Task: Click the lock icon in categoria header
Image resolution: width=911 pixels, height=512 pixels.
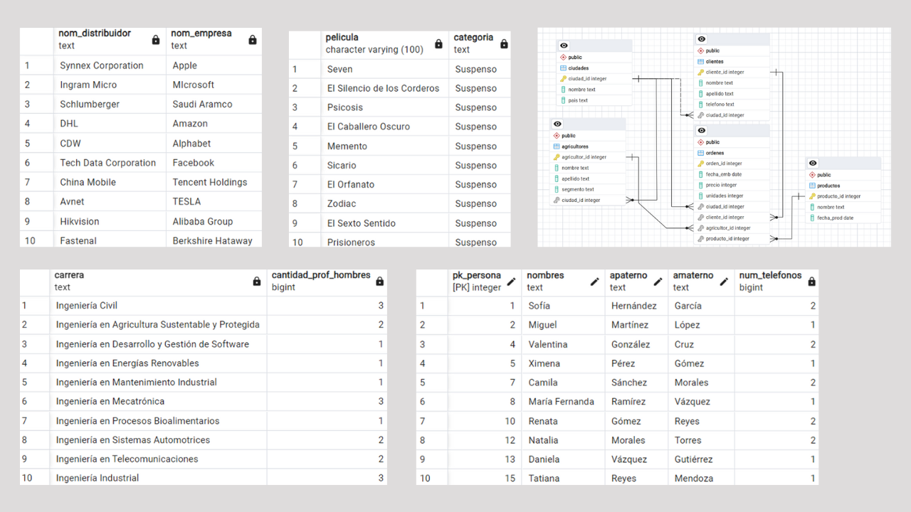Action: point(504,44)
